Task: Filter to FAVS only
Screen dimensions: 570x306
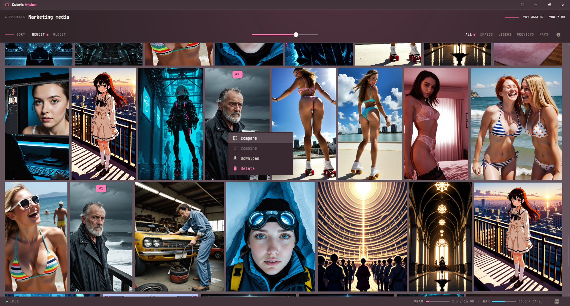Action: [544, 35]
